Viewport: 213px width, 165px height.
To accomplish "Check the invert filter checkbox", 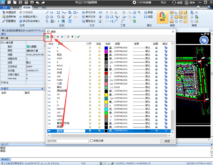I will point(92,141).
